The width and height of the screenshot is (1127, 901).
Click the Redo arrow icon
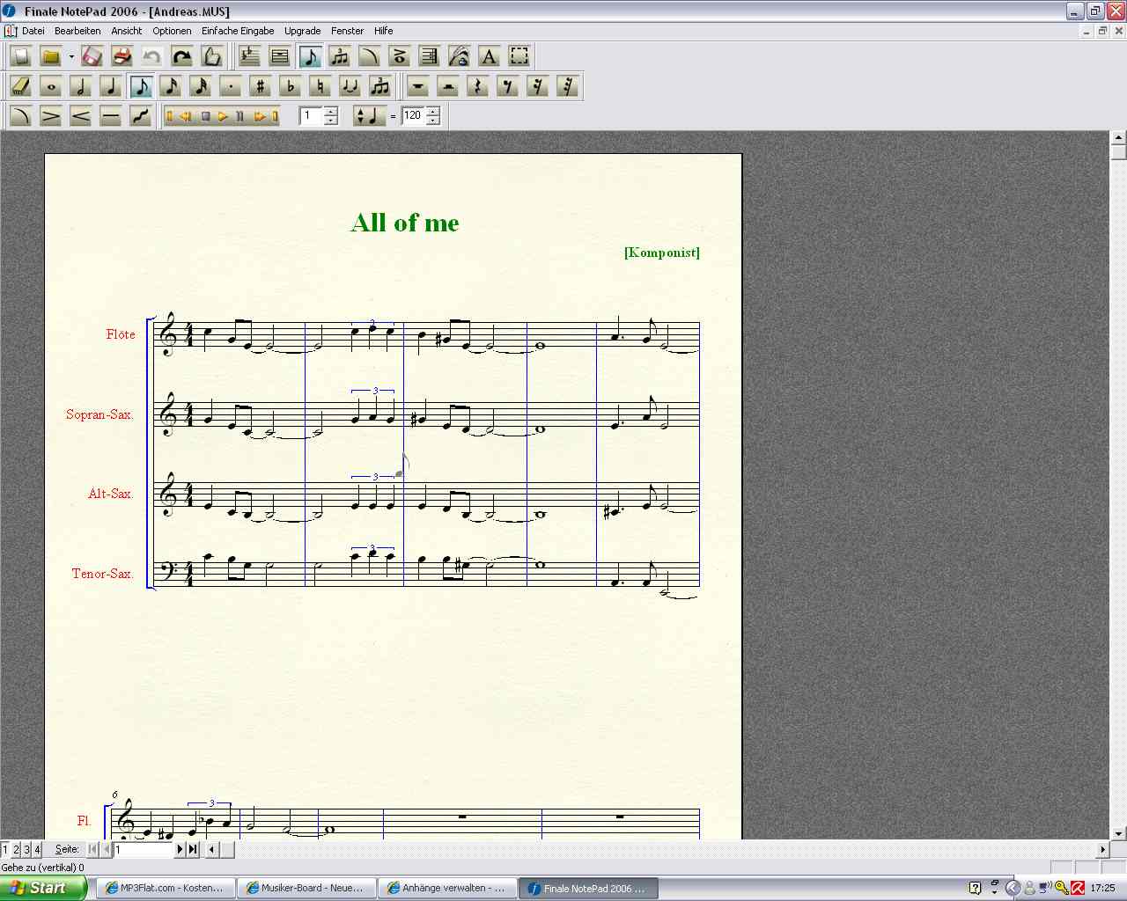click(x=181, y=56)
